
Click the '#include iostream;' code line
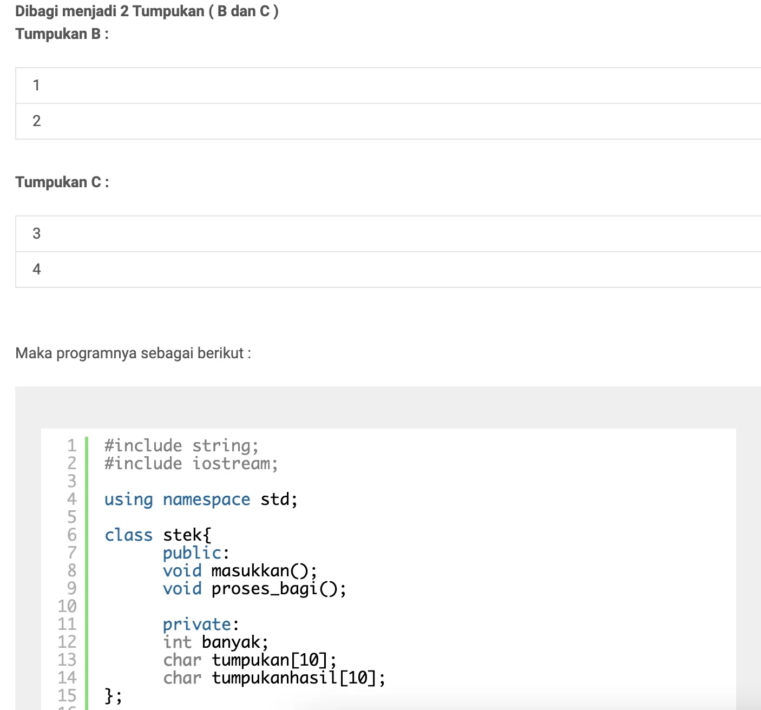pyautogui.click(x=191, y=464)
